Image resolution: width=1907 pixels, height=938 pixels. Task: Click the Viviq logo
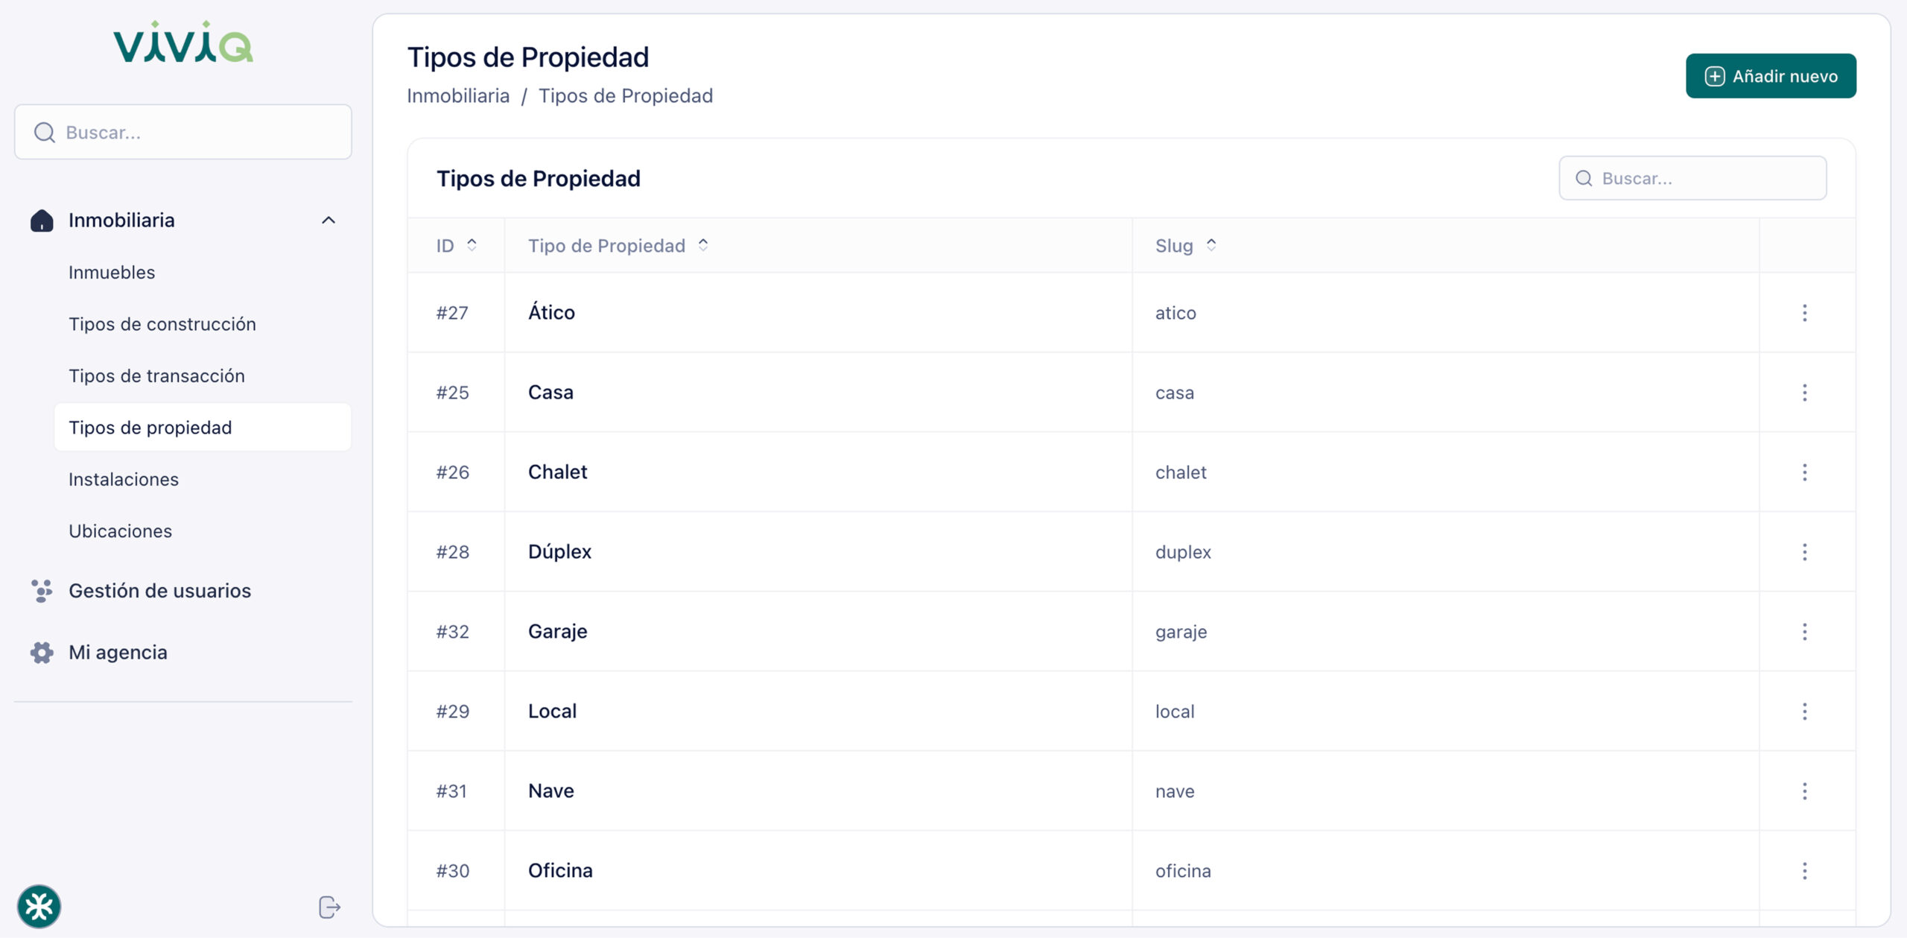click(183, 43)
